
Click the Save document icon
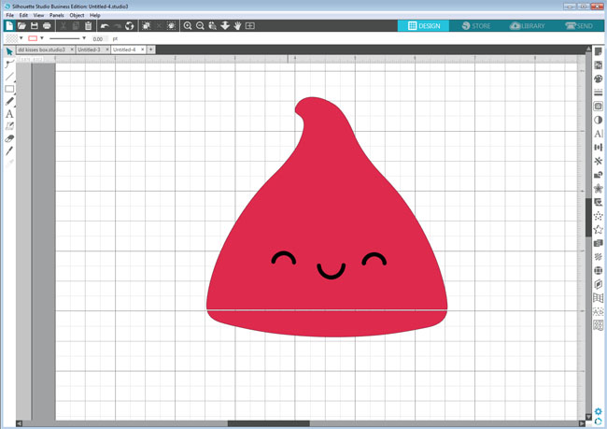click(35, 26)
